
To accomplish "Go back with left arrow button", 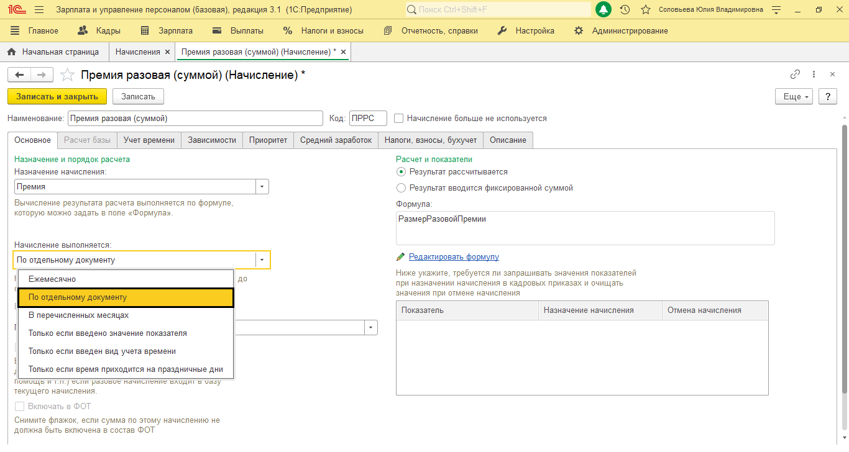I will pos(19,75).
